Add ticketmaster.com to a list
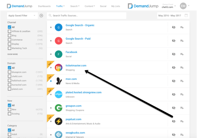Image resolution: width=197 pixels, height=138 pixels. pos(182,68)
